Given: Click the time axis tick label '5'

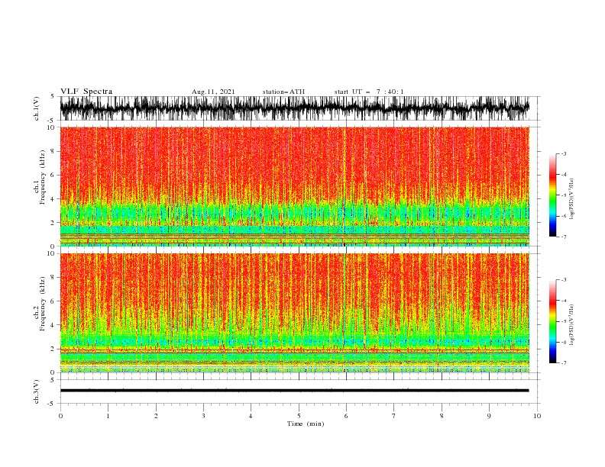Looking at the screenshot, I should [299, 416].
